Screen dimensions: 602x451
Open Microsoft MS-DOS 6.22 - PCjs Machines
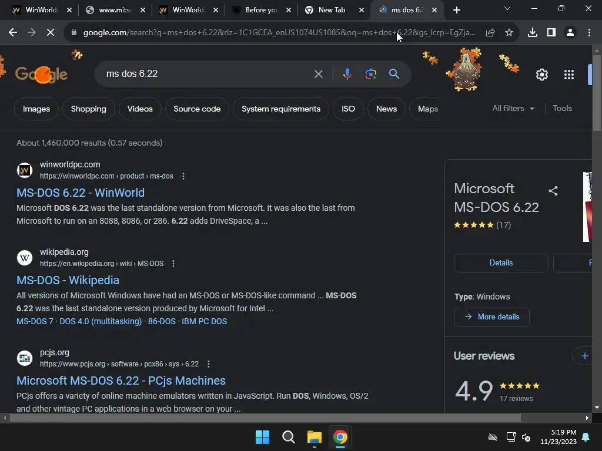[x=121, y=381]
